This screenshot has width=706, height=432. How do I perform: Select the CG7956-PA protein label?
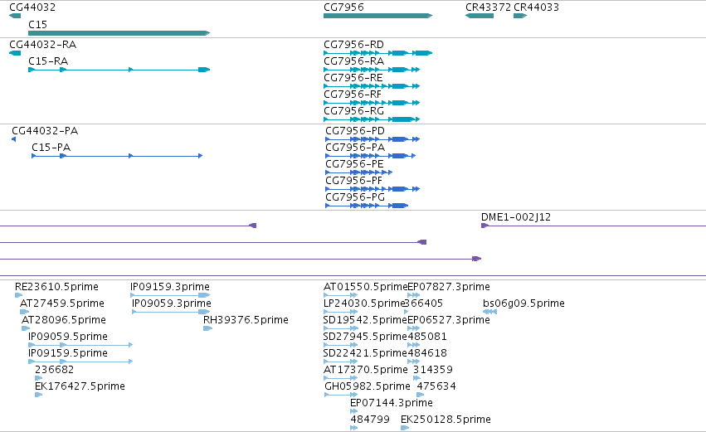click(x=355, y=148)
